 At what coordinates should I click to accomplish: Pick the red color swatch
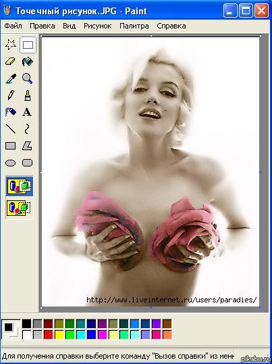[x=48, y=334]
